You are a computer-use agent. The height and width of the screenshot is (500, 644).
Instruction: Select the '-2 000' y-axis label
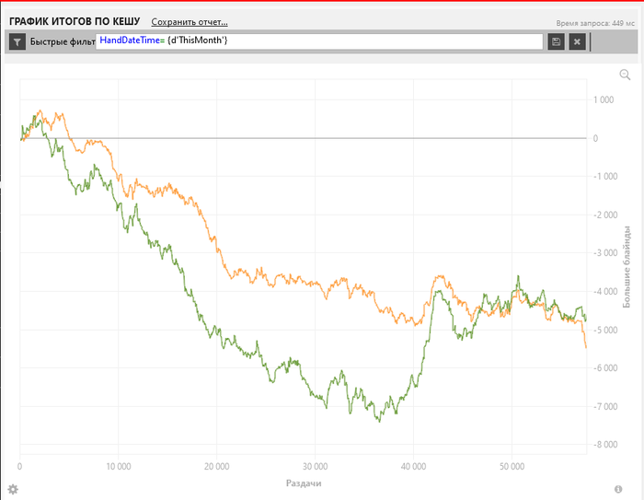pos(605,215)
